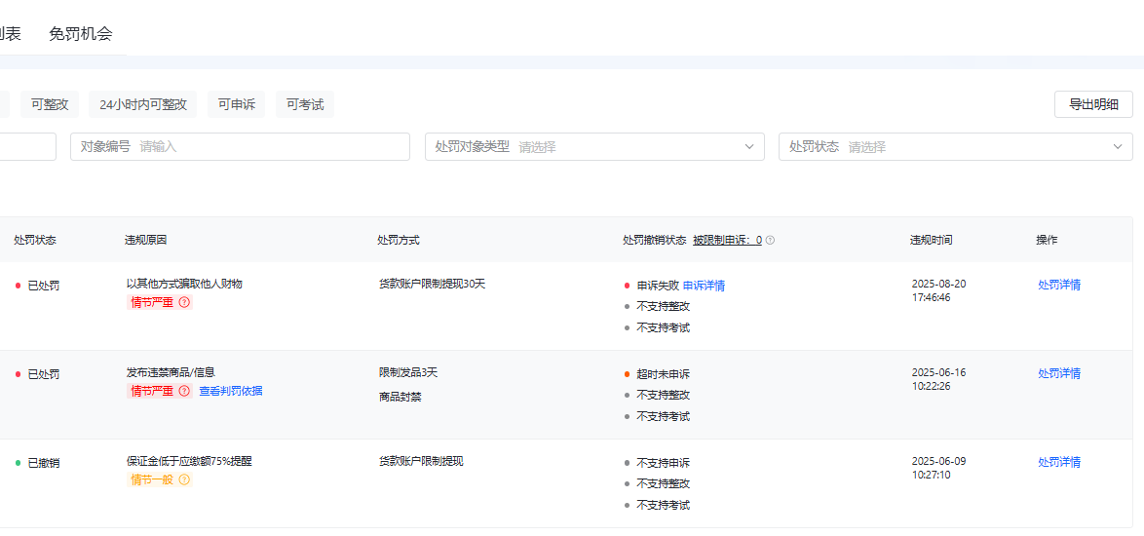Viewport: 1144px width, 536px height.
Task: Open 处罚详情 for 2025-06-09 violation
Action: (1059, 462)
